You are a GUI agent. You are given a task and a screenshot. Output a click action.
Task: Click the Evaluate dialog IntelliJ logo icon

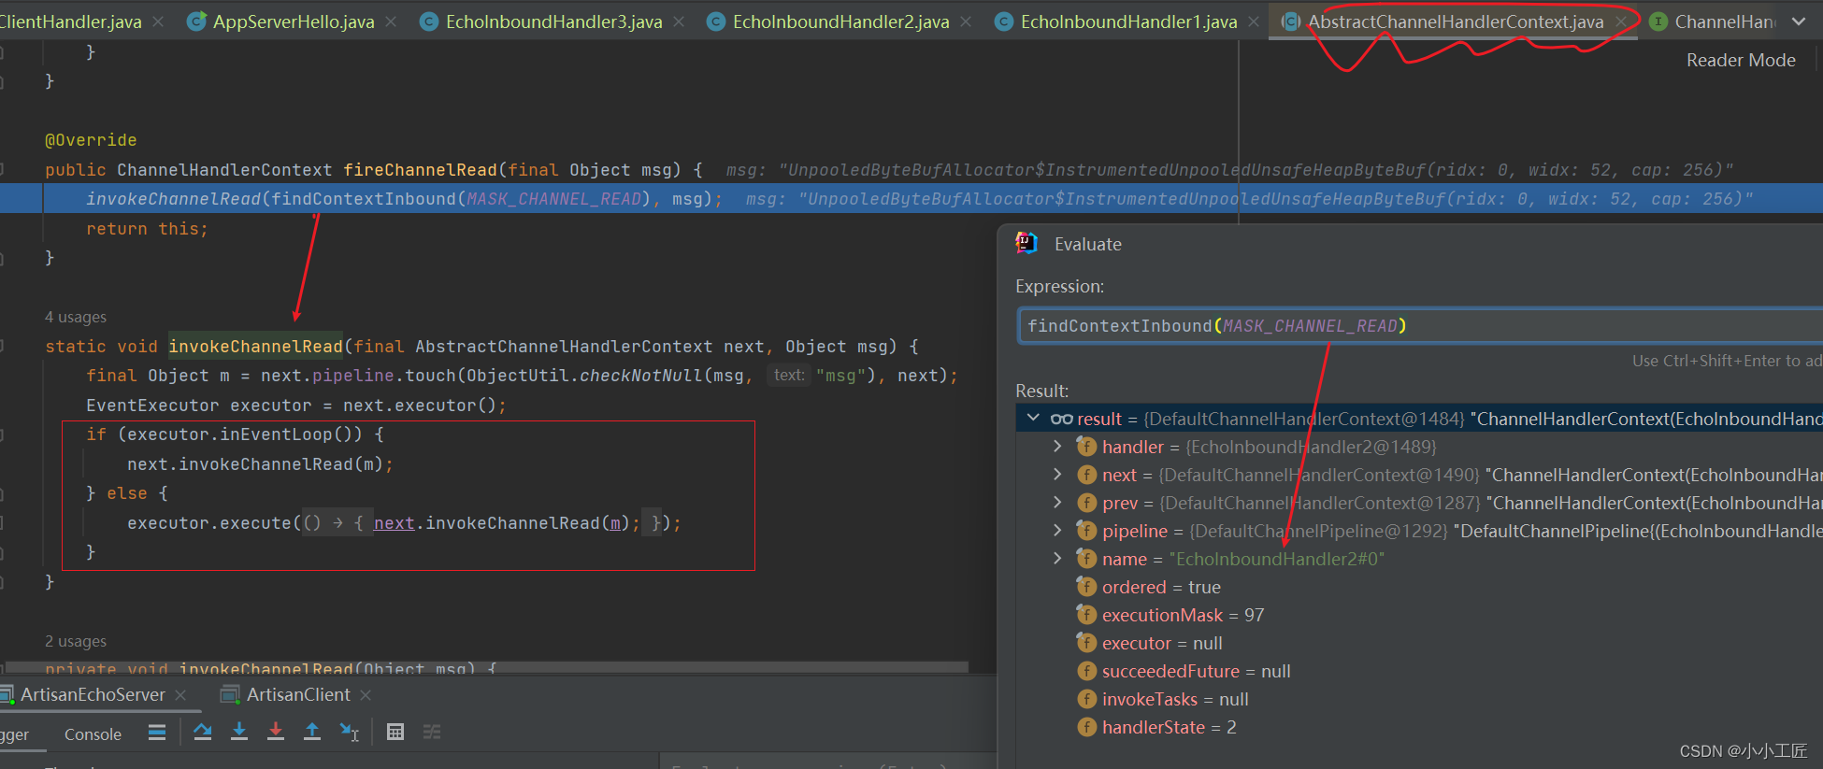(1026, 243)
